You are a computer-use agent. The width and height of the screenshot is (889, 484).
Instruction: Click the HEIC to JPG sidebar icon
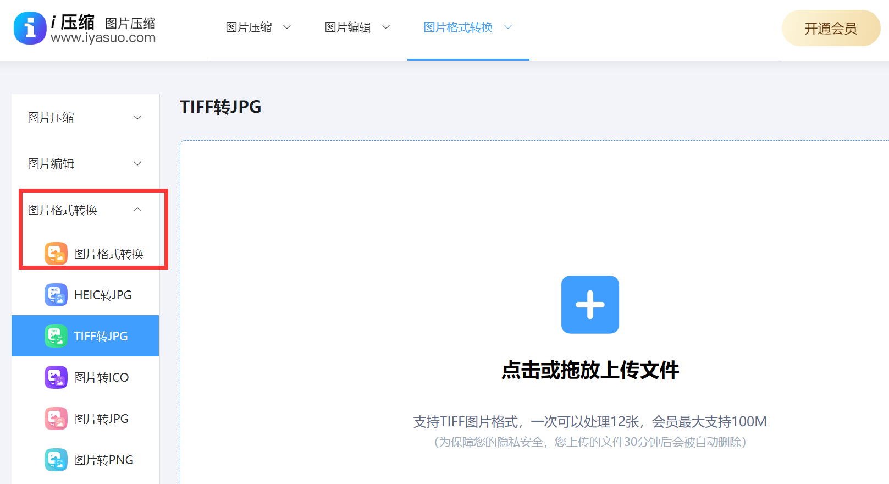(56, 295)
